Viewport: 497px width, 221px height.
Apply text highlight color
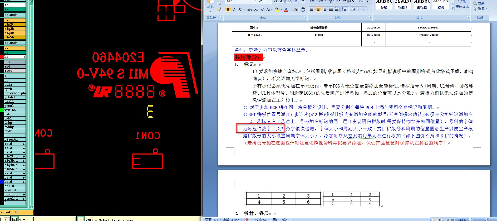277,9
